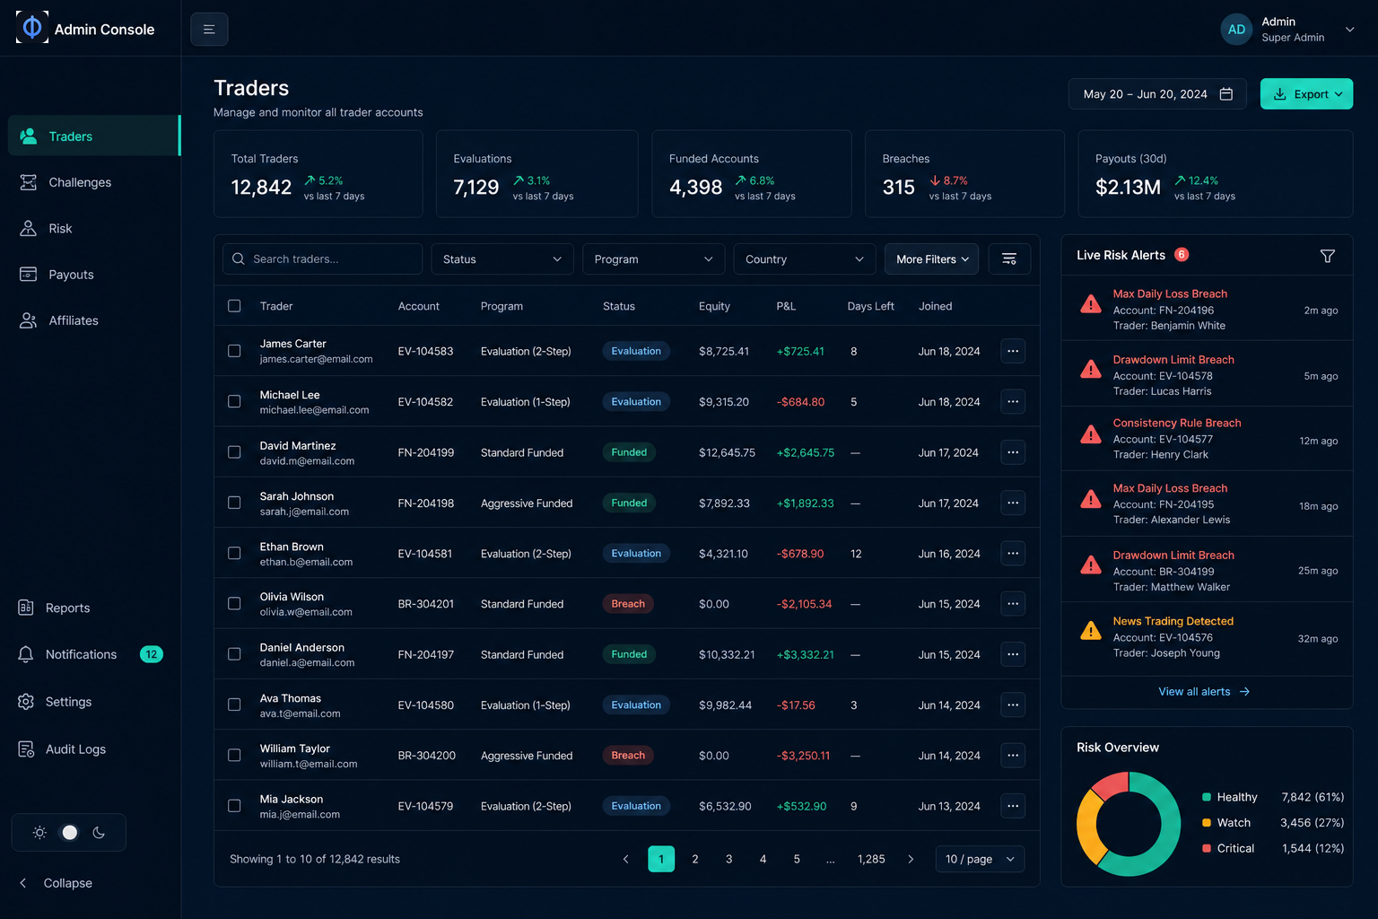The image size is (1378, 919).
Task: Click the Notifications bell icon
Action: click(26, 654)
